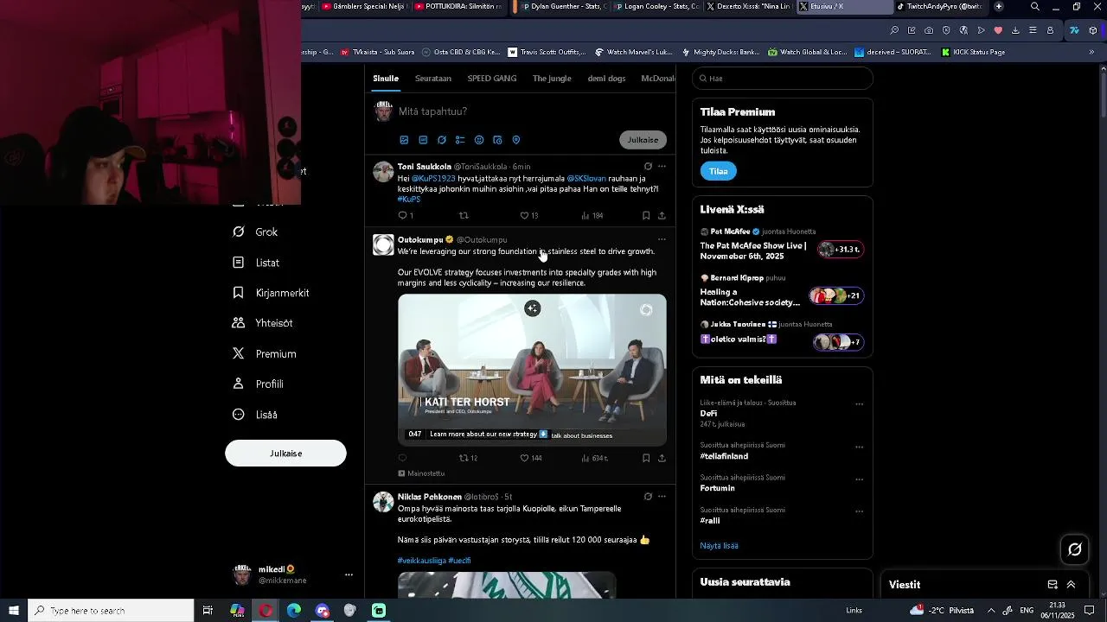Like Toni Saukkola's post
This screenshot has width=1107, height=622.
tap(528, 215)
